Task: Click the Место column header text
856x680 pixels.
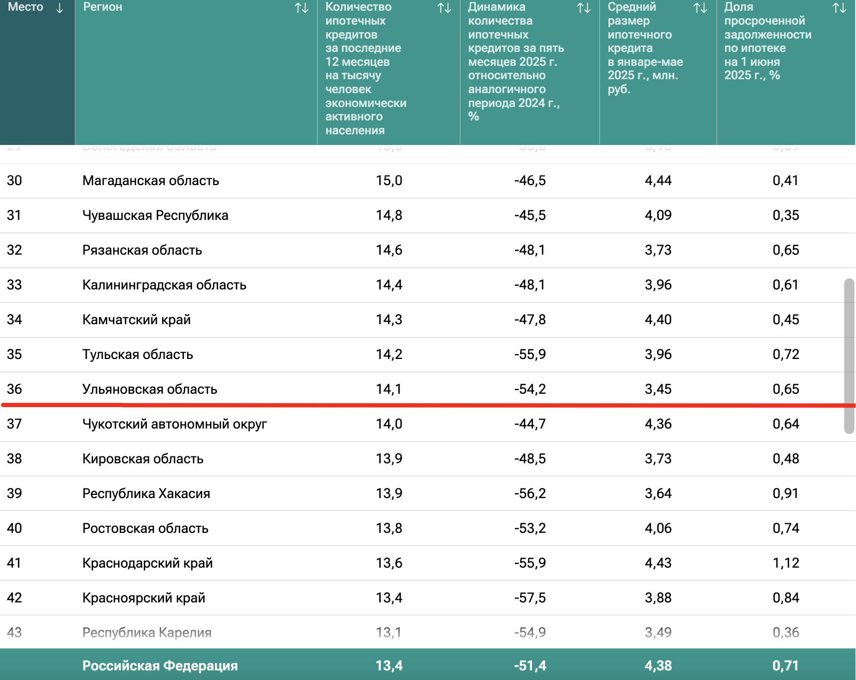Action: pos(25,7)
